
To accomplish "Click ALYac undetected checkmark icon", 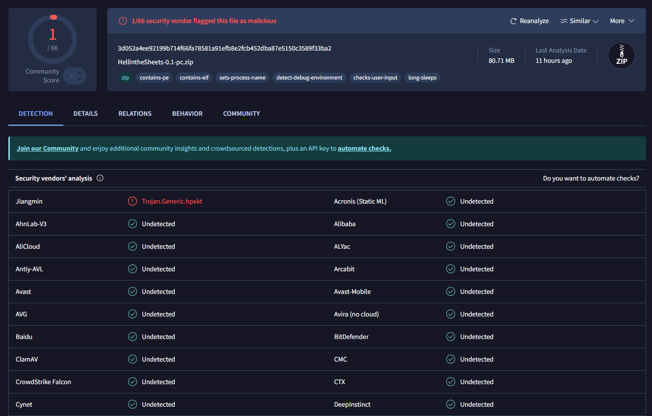I will (x=451, y=246).
